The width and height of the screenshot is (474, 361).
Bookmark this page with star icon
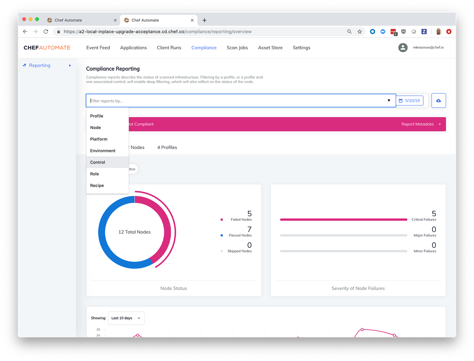pyautogui.click(x=360, y=32)
